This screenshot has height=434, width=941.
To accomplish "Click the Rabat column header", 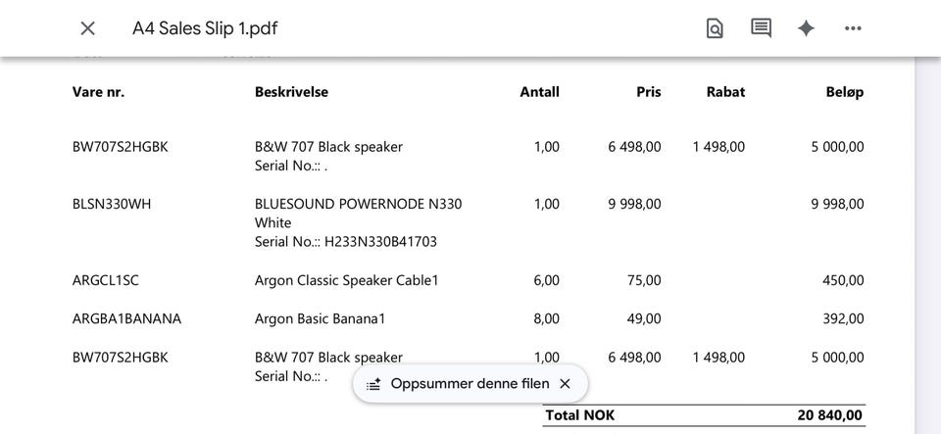I will point(725,92).
